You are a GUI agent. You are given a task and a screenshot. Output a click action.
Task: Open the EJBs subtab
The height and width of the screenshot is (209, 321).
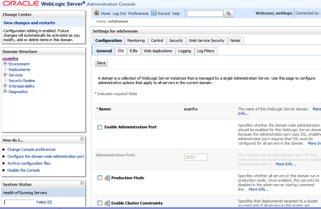[134, 51]
